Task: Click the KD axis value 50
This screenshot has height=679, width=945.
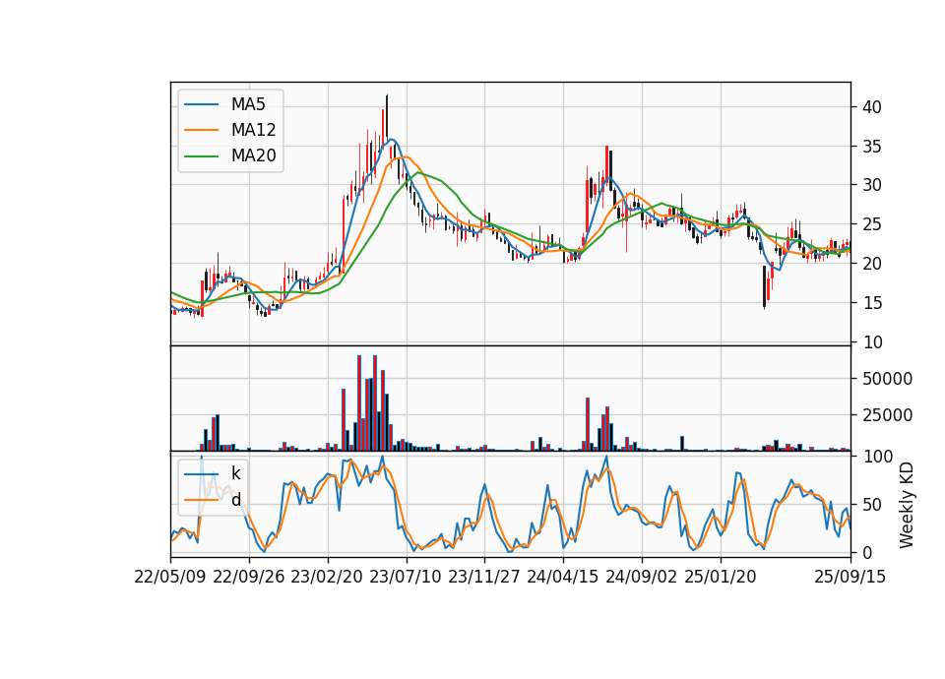Action: (x=872, y=505)
